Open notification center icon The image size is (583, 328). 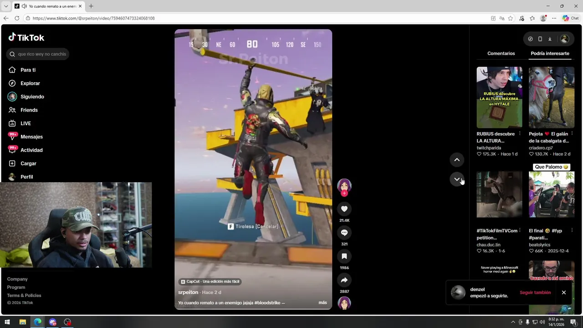point(573,322)
